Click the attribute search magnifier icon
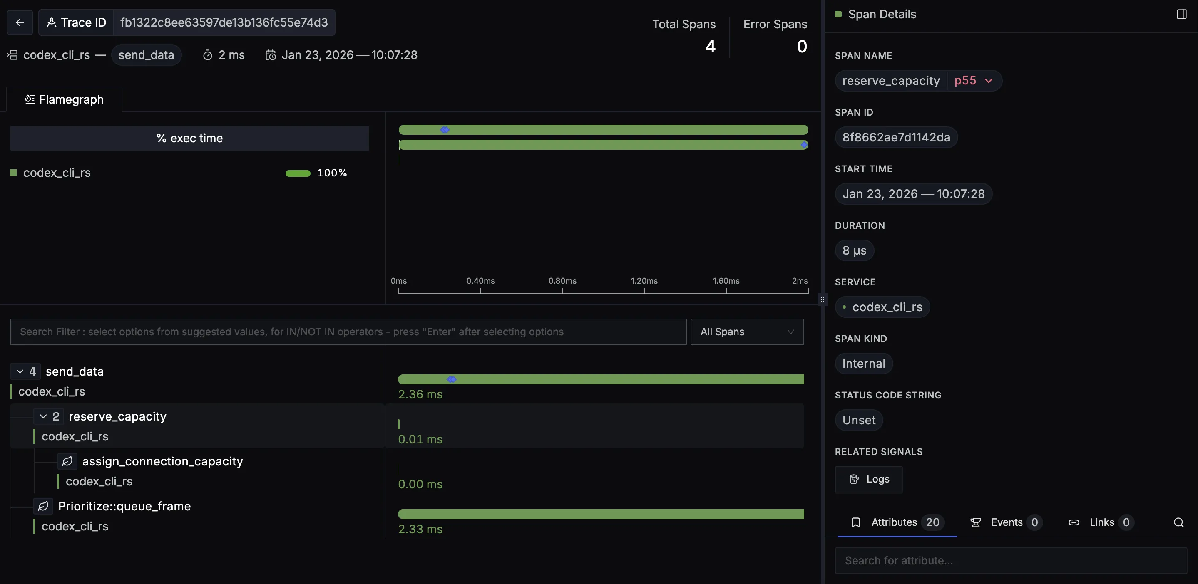The image size is (1198, 584). pyautogui.click(x=1178, y=523)
